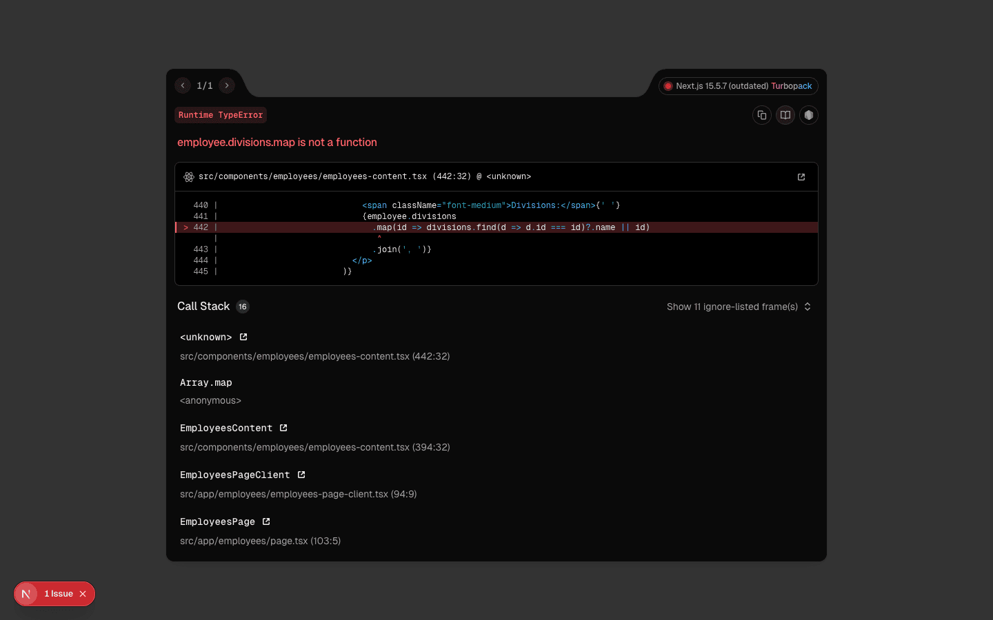
Task: Open the 1 Issue indicator
Action: [59, 594]
